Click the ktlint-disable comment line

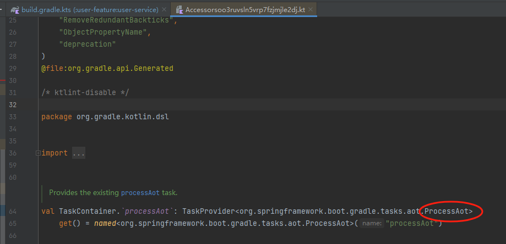click(x=85, y=93)
